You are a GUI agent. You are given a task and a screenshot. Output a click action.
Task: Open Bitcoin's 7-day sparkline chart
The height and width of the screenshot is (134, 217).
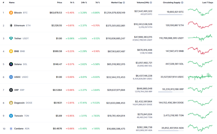pyautogui.click(x=200, y=12)
